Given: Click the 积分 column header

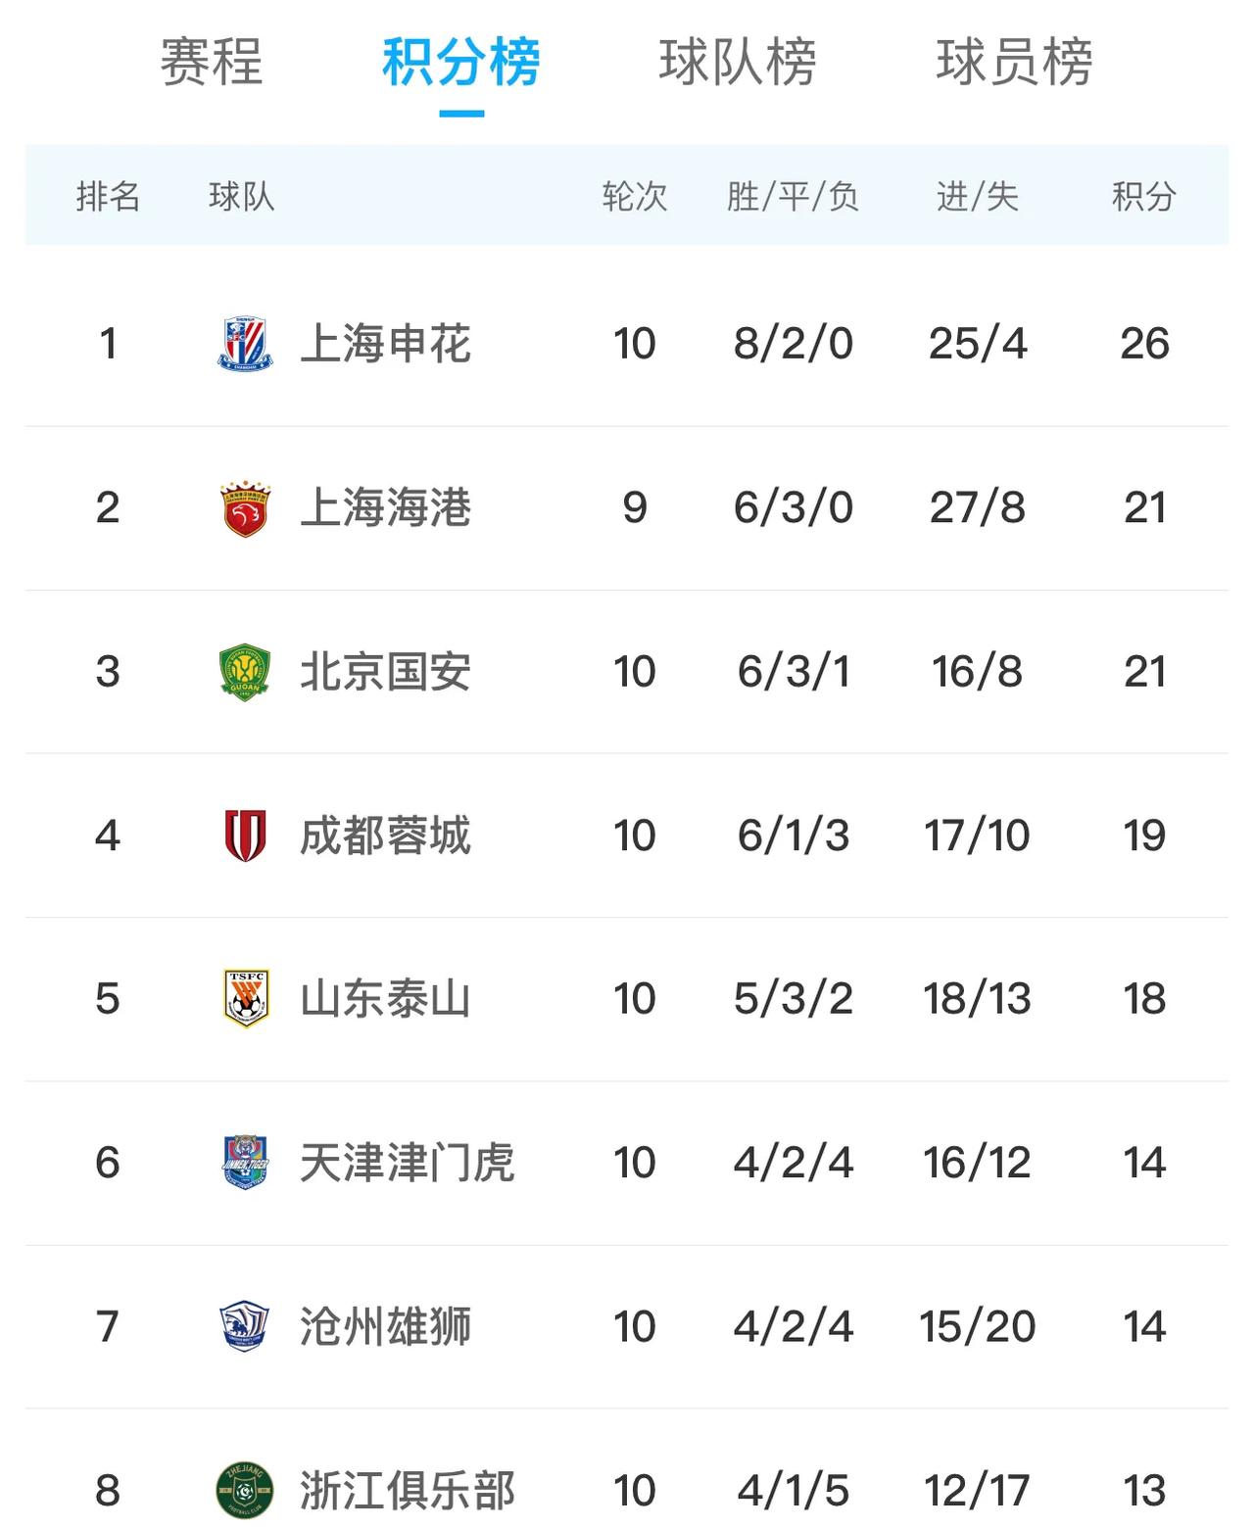Looking at the screenshot, I should 1143,197.
